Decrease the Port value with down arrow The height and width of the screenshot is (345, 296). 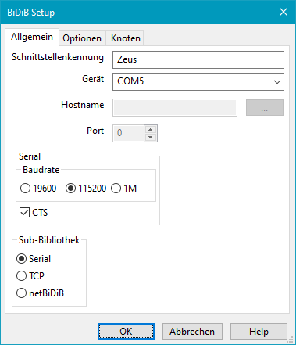[151, 138]
